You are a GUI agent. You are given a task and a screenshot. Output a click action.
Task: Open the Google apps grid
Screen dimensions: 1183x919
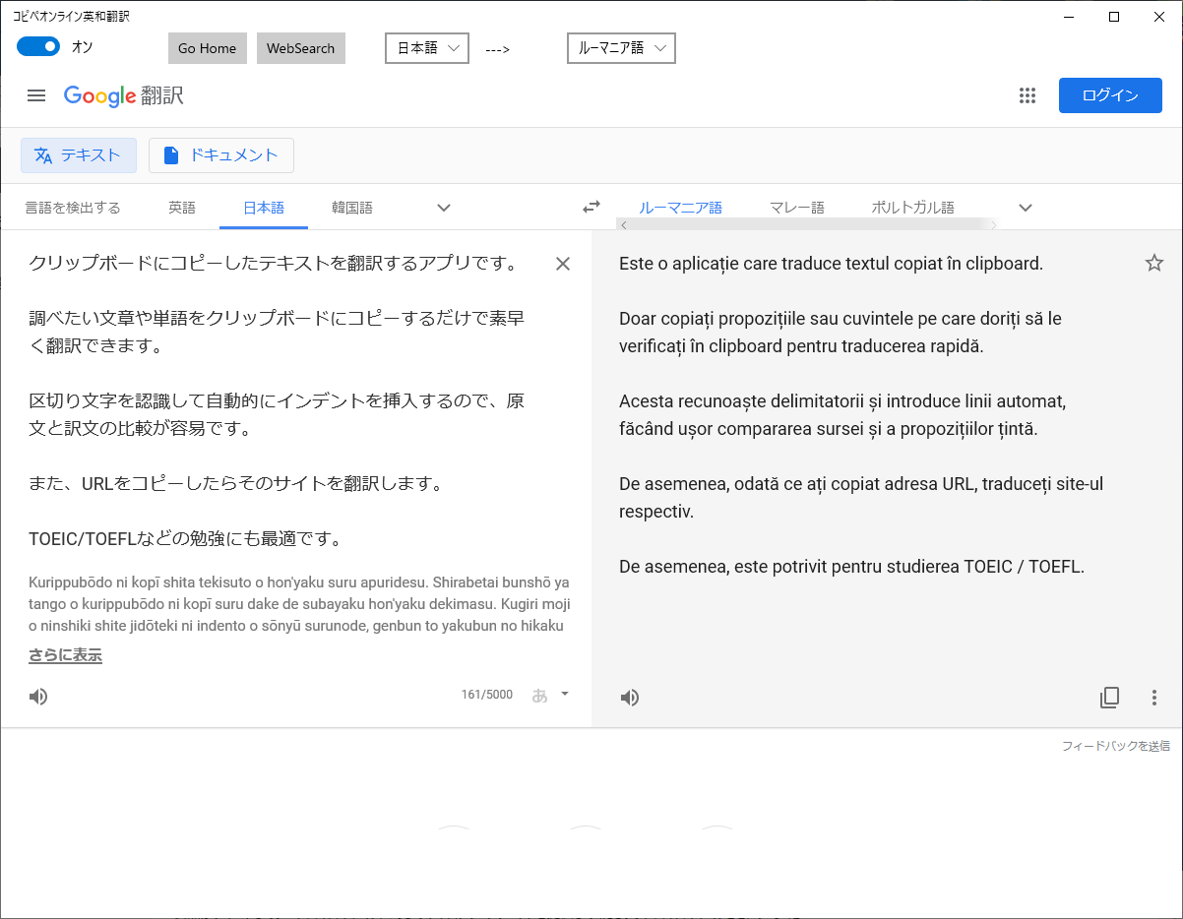1027,95
